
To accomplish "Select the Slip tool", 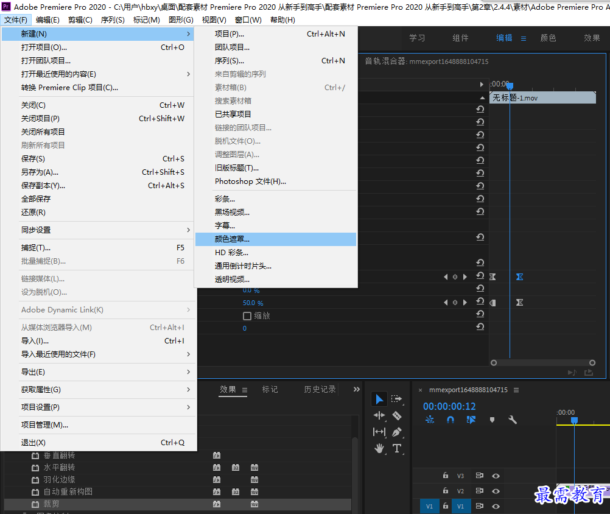I will coord(379,432).
